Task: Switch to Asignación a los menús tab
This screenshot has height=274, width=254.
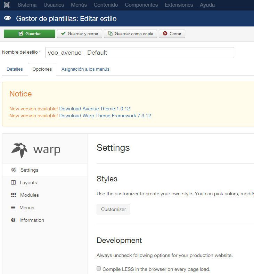Action: (85, 69)
